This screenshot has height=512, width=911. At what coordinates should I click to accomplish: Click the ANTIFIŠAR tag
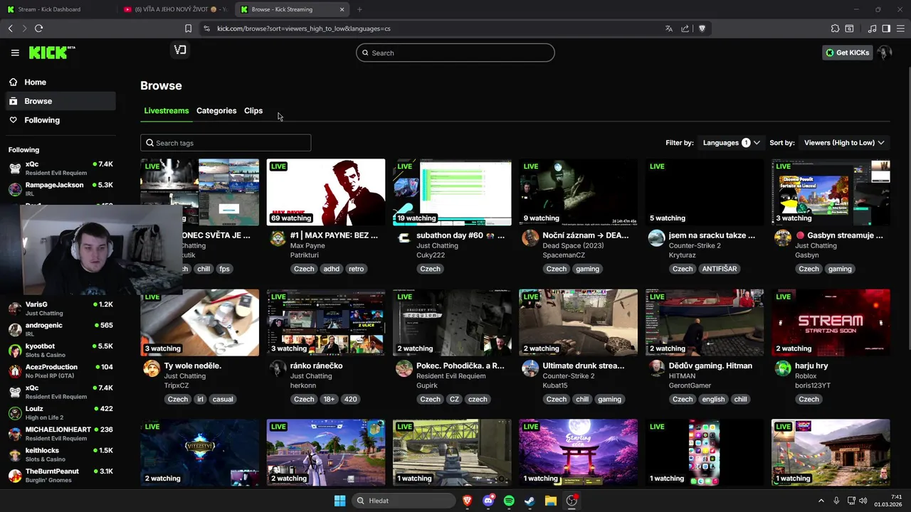point(720,269)
